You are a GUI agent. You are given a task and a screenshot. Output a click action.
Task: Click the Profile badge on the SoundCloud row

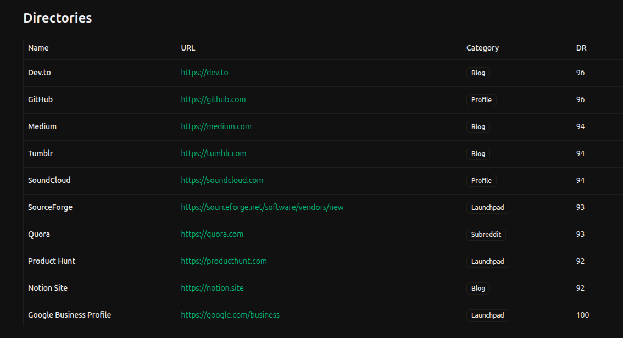click(481, 180)
